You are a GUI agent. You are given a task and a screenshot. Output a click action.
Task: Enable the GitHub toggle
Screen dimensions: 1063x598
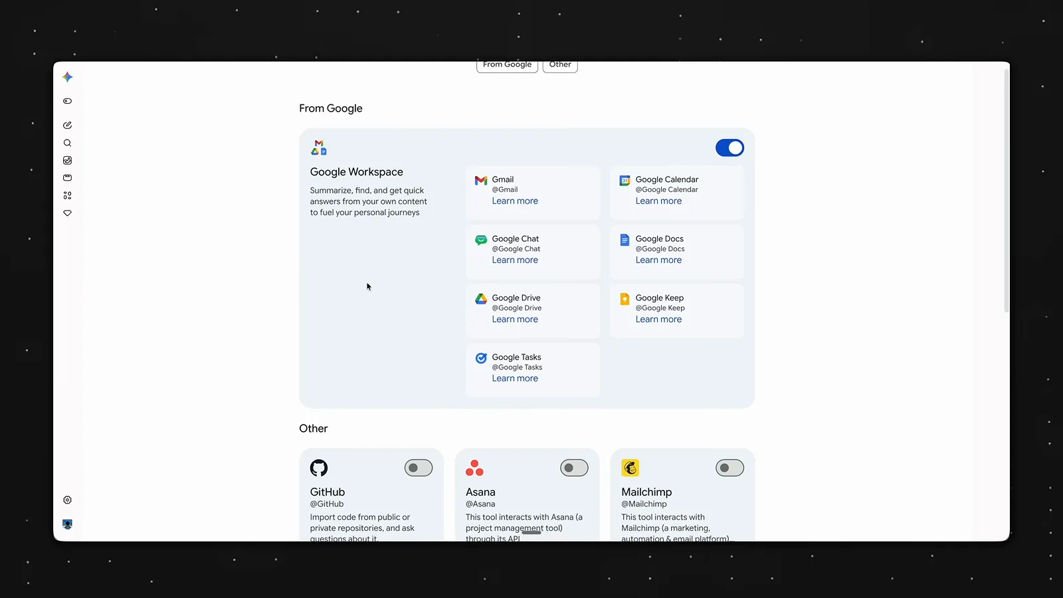pos(419,468)
